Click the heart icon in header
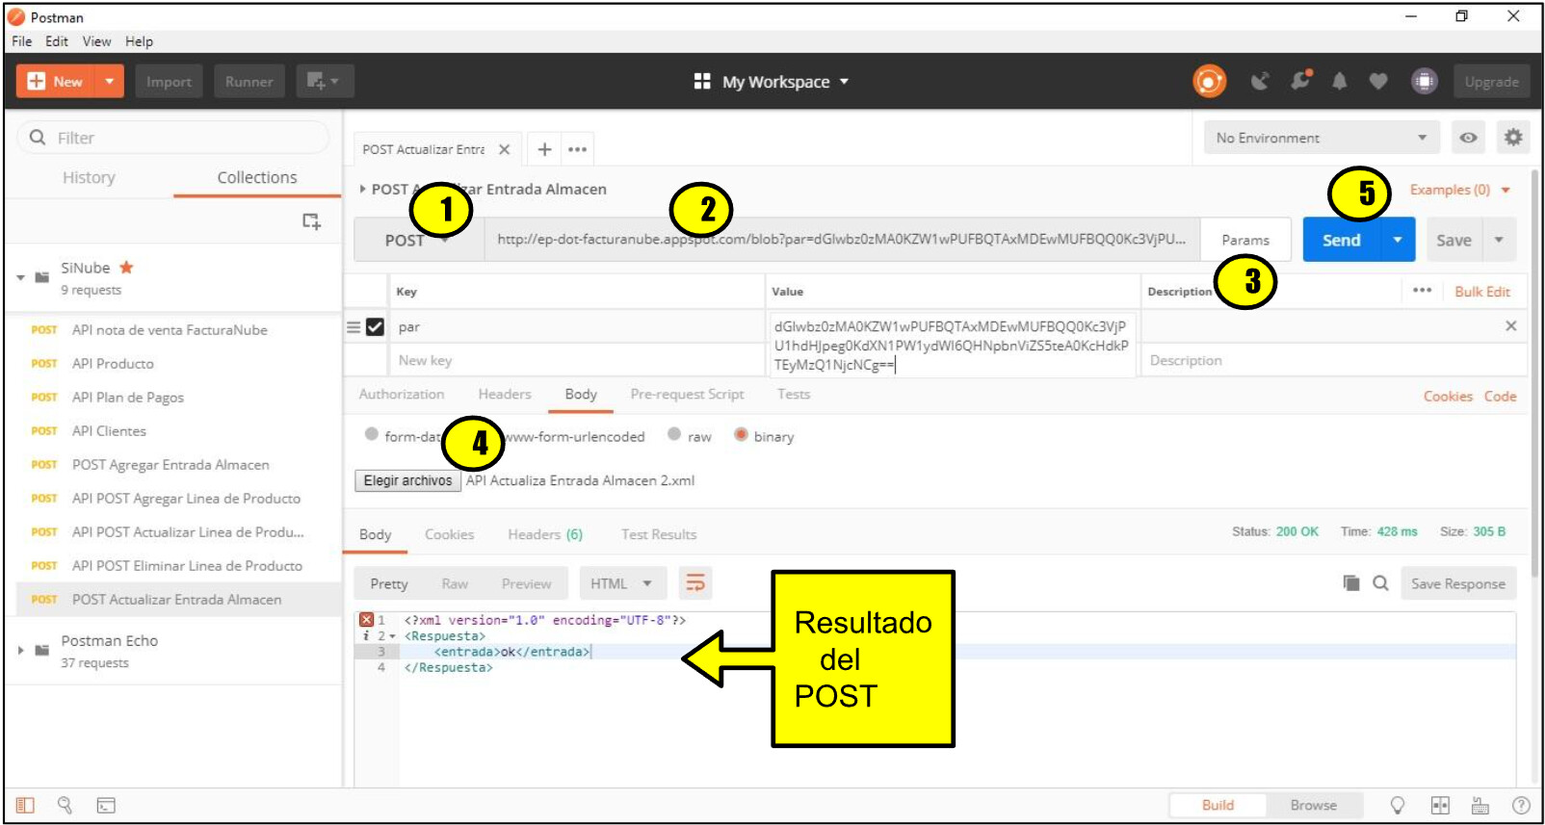This screenshot has width=1545, height=825. click(x=1378, y=81)
